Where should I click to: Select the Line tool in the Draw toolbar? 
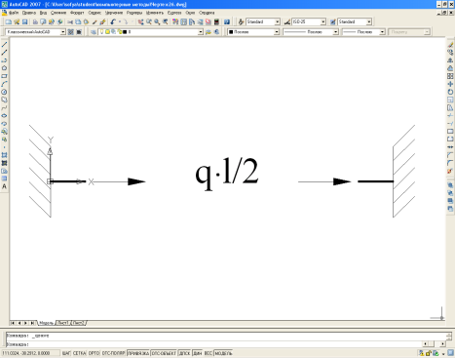pos(4,45)
